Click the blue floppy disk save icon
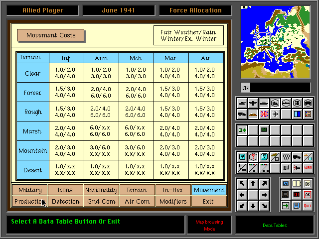 [297, 206]
